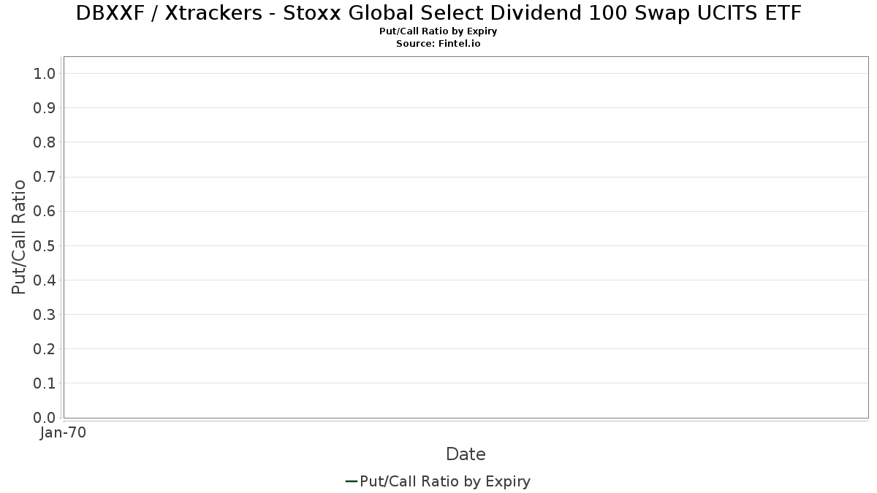Click the 1.0 y-axis tick label
Screen dimensions: 877x493
click(45, 74)
